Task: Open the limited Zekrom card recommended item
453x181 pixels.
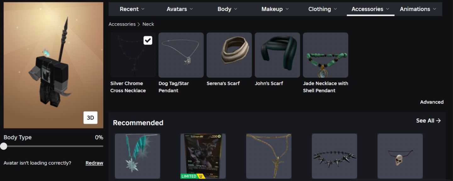Action: click(x=203, y=156)
